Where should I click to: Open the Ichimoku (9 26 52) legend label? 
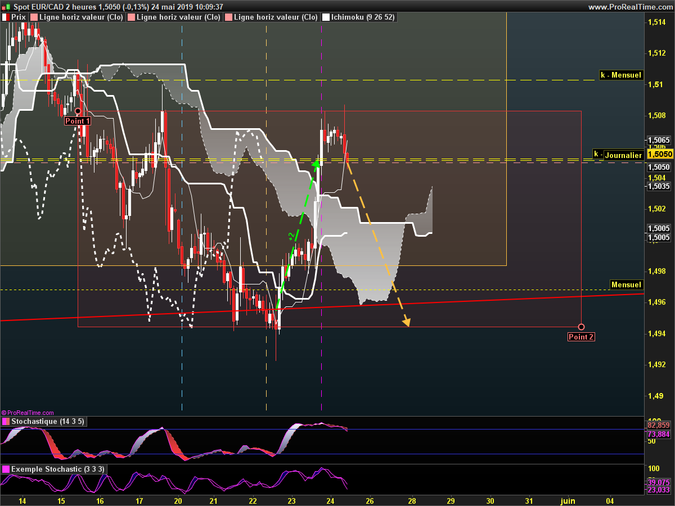(363, 17)
